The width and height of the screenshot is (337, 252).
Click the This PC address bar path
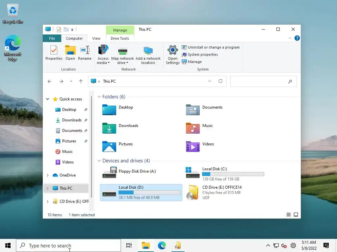pyautogui.click(x=109, y=81)
